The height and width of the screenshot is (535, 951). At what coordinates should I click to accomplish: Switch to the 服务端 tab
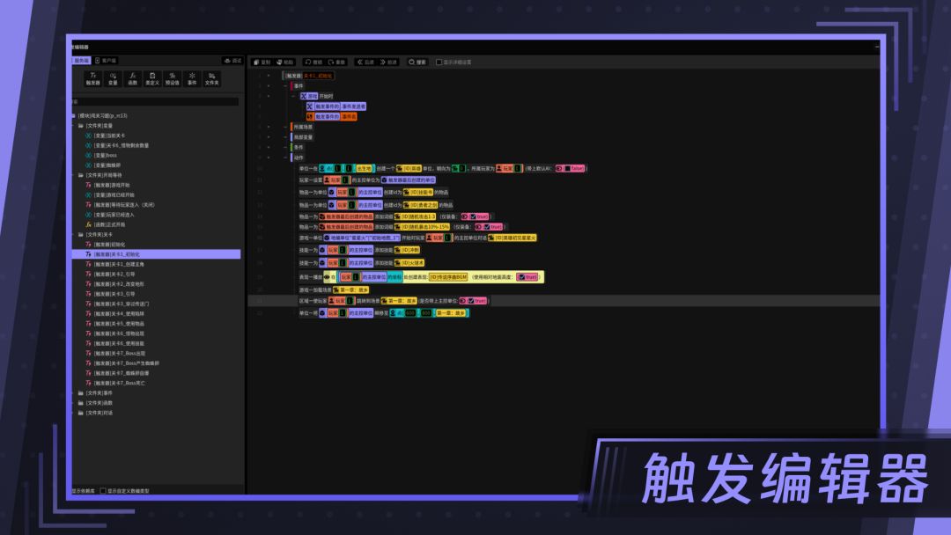[84, 60]
